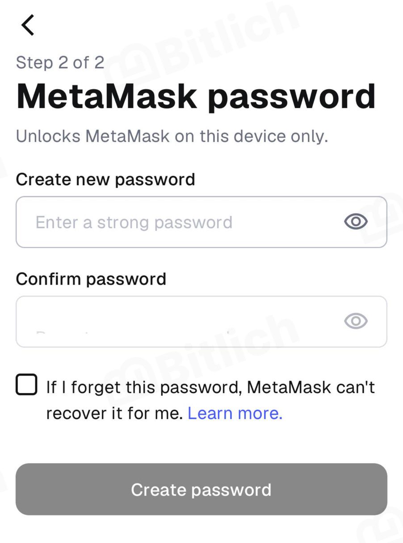Screen dimensions: 403x543
Task: Click the Enter a strong password placeholder text
Action: click(134, 222)
